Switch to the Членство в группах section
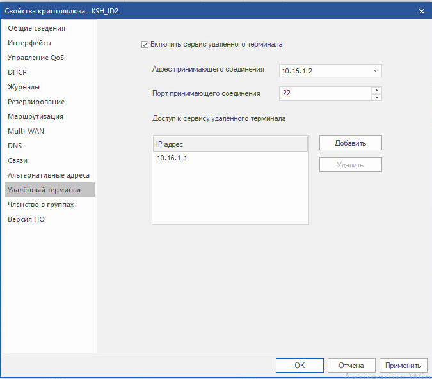This screenshot has height=379, width=432. point(41,205)
